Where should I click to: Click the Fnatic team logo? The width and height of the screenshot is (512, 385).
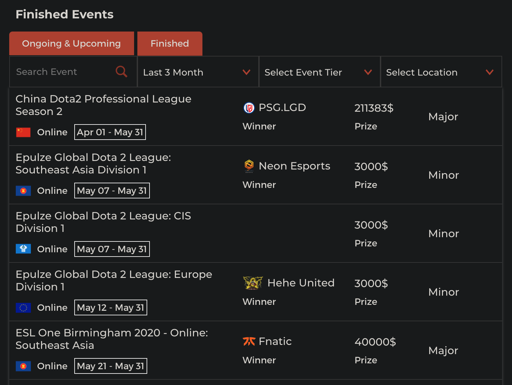tap(249, 342)
